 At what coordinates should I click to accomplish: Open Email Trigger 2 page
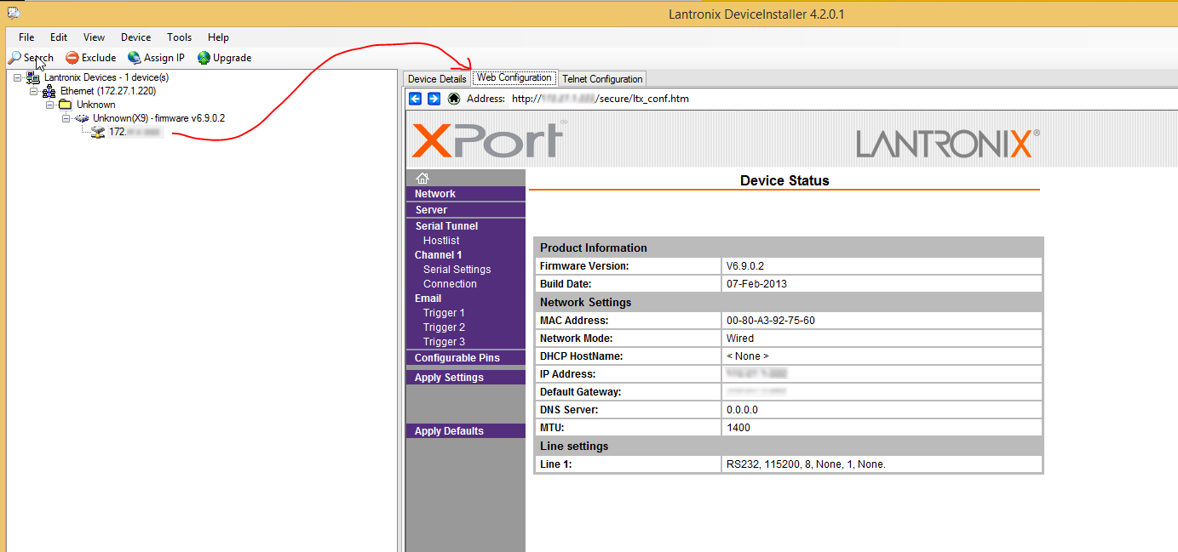pos(444,327)
